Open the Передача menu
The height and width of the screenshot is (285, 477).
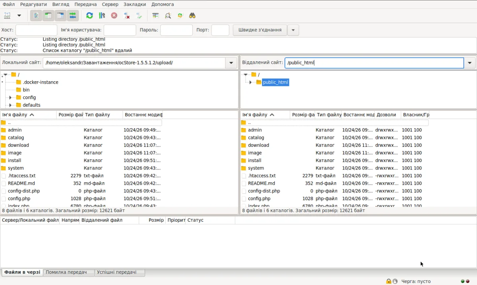pyautogui.click(x=85, y=4)
